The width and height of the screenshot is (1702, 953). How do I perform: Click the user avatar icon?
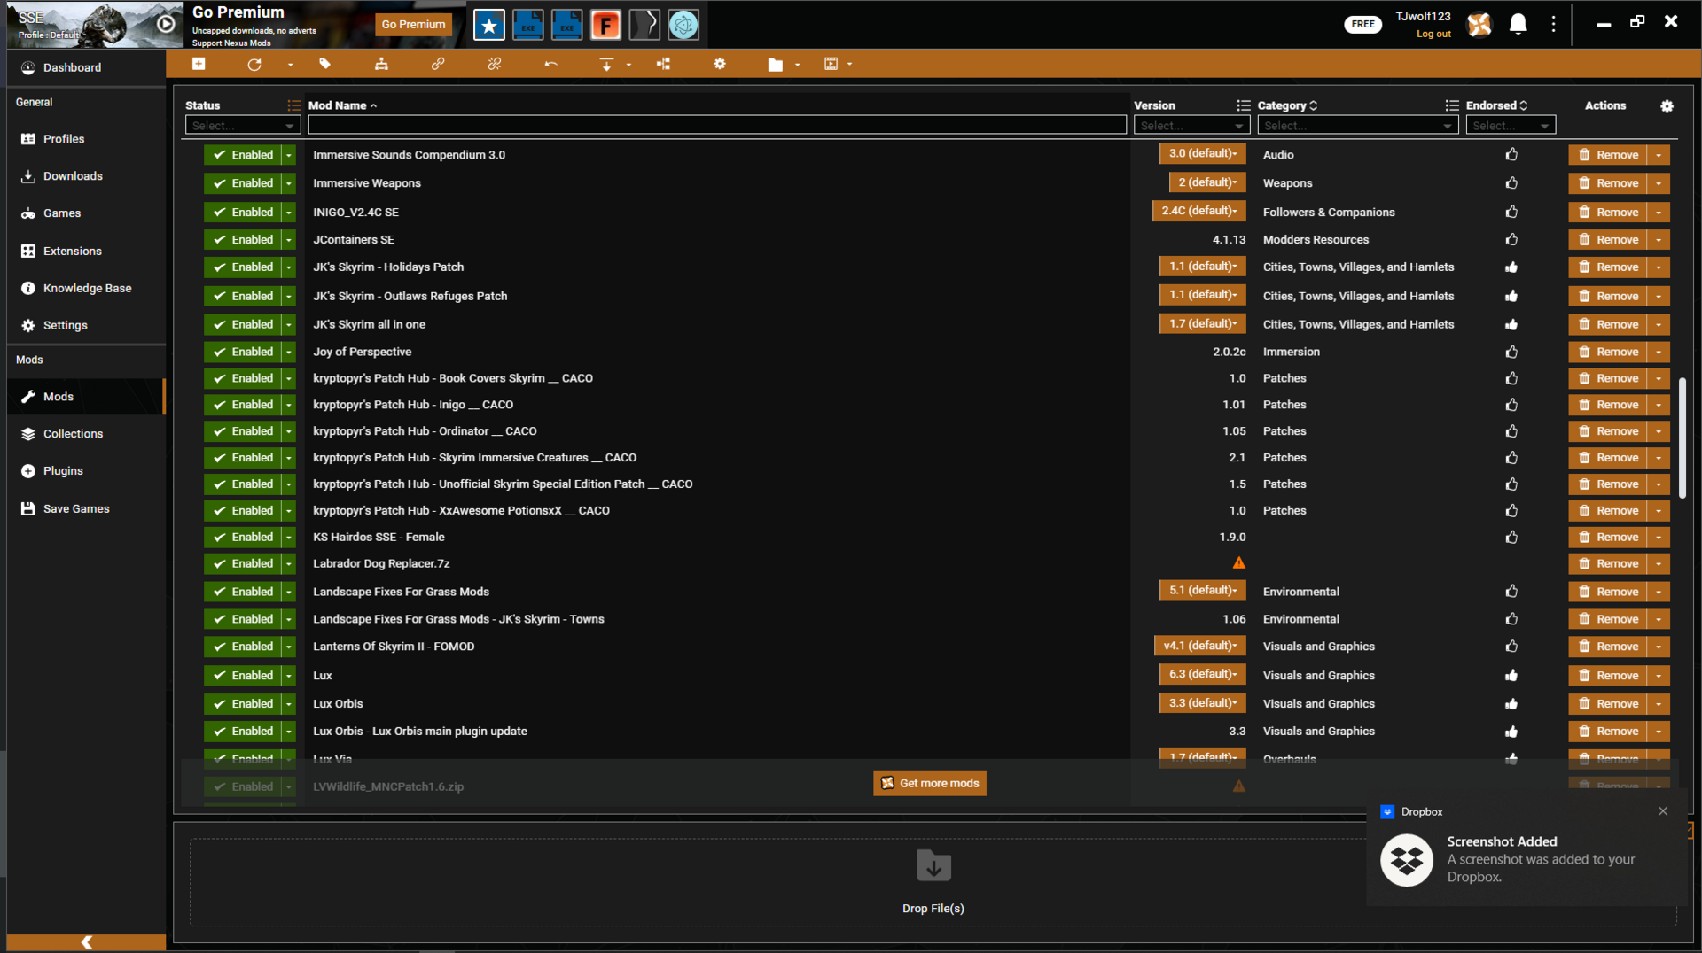[1479, 24]
